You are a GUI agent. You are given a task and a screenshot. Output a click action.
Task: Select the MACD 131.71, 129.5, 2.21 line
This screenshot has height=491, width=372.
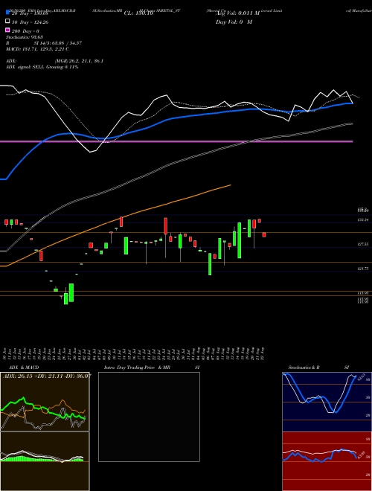(x=38, y=49)
